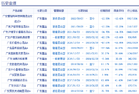Click the 153/978 ranking cell
This screenshot has width=139, height=94.
(x=132, y=75)
